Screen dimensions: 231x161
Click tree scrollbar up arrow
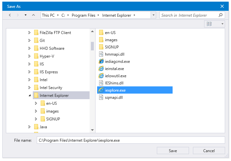[93, 31]
